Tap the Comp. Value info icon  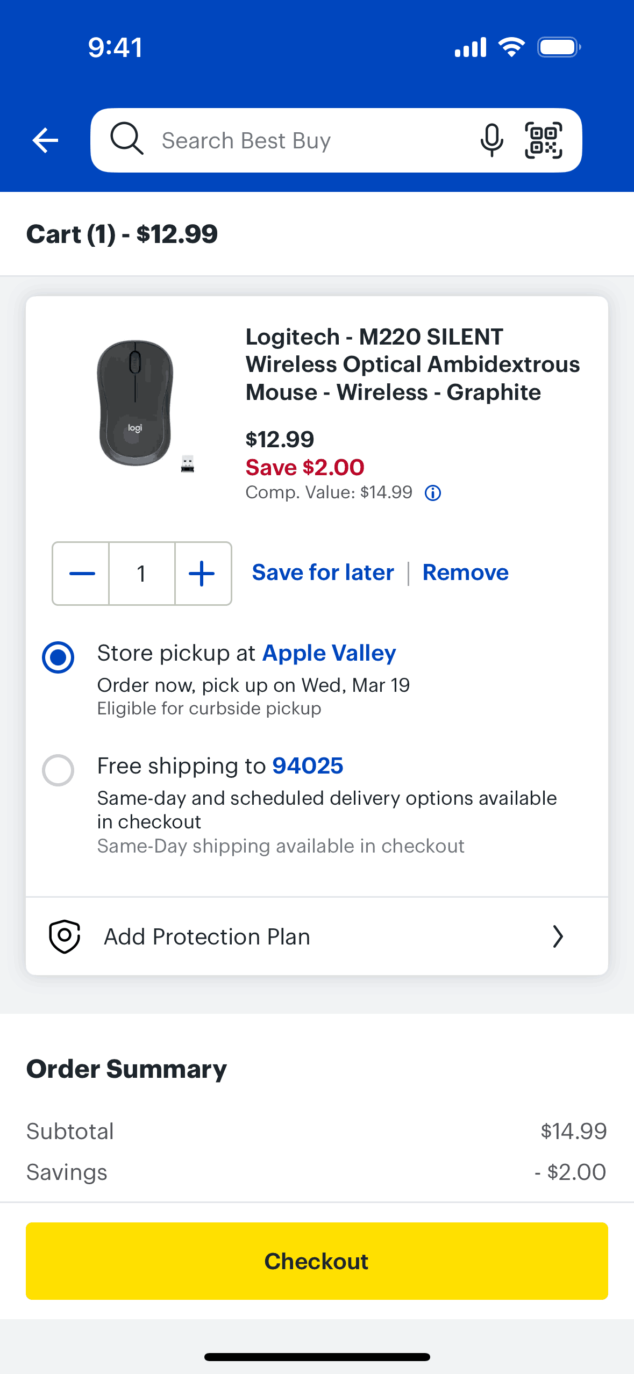433,493
